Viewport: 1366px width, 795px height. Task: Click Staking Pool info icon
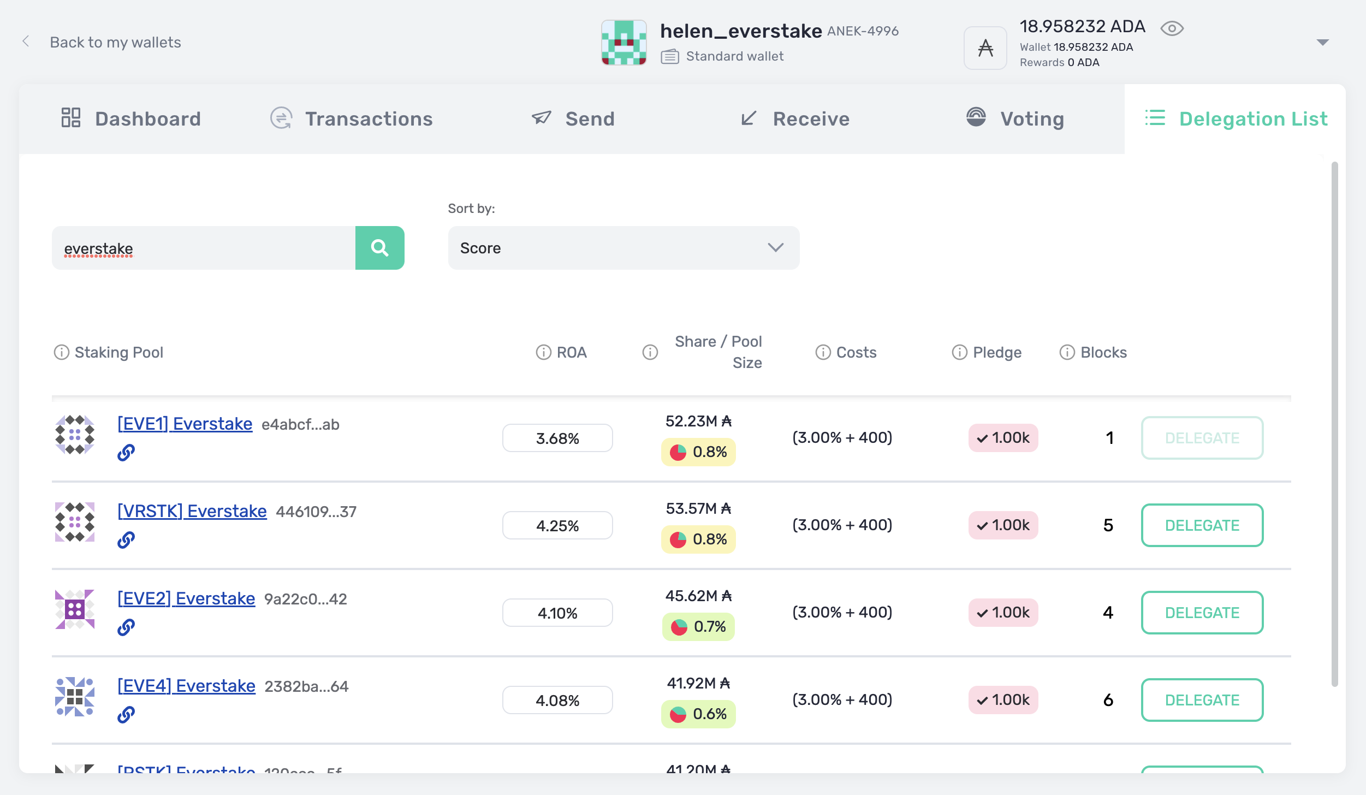(61, 353)
